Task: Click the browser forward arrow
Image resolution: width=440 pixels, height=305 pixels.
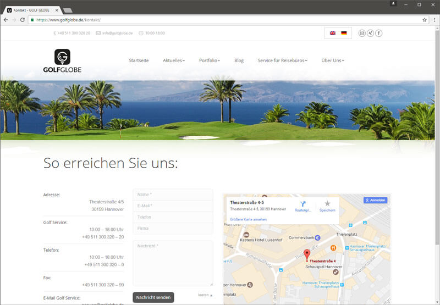Action: click(x=14, y=20)
